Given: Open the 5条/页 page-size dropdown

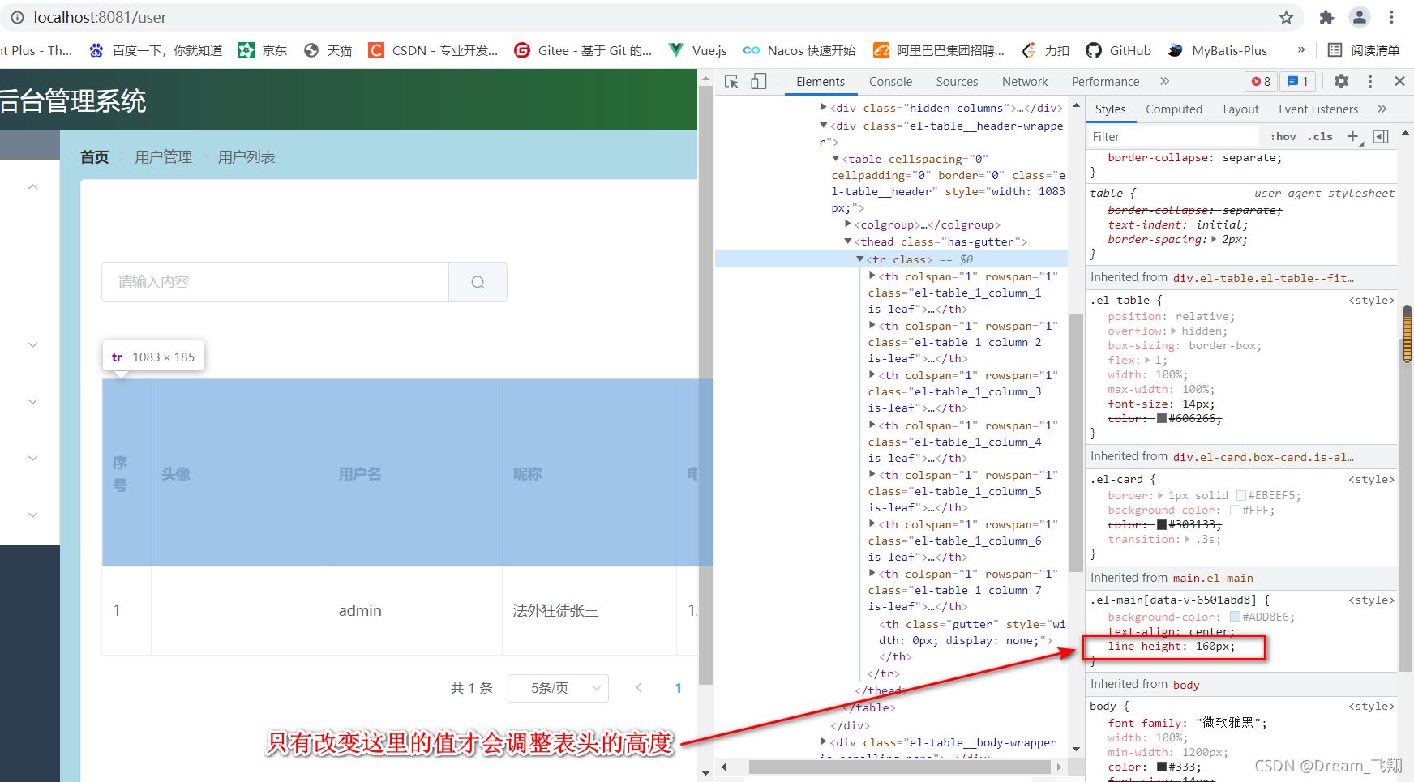Looking at the screenshot, I should click(x=558, y=687).
